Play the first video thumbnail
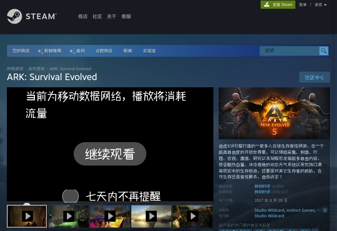Image resolution: width=337 pixels, height=231 pixels. pos(27,216)
